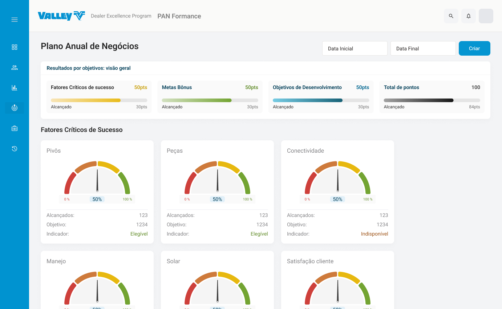Open the users icon in sidebar
Screen dimensions: 502x309
tap(15, 68)
